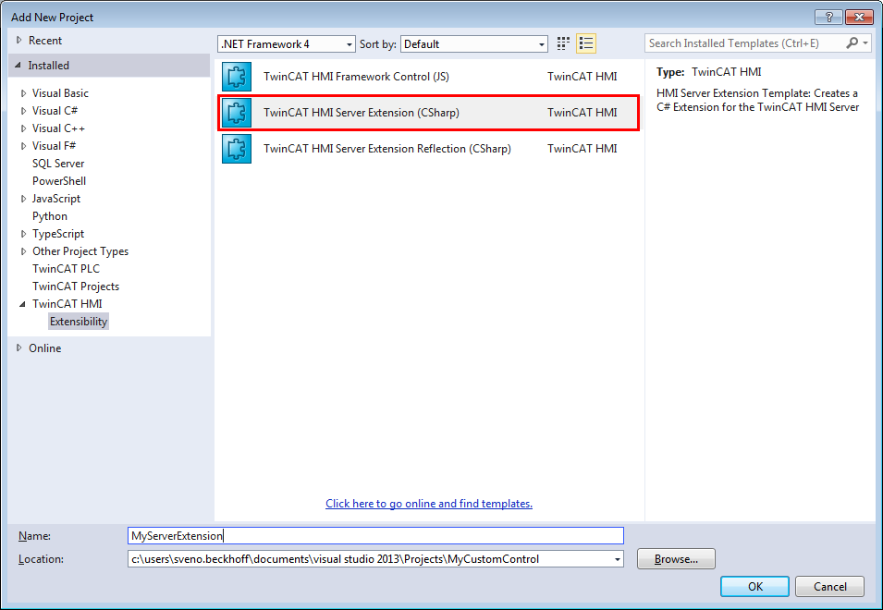The image size is (883, 610).
Task: Click the TwinCAT HMI Framework Control puzzle icon
Action: [237, 77]
